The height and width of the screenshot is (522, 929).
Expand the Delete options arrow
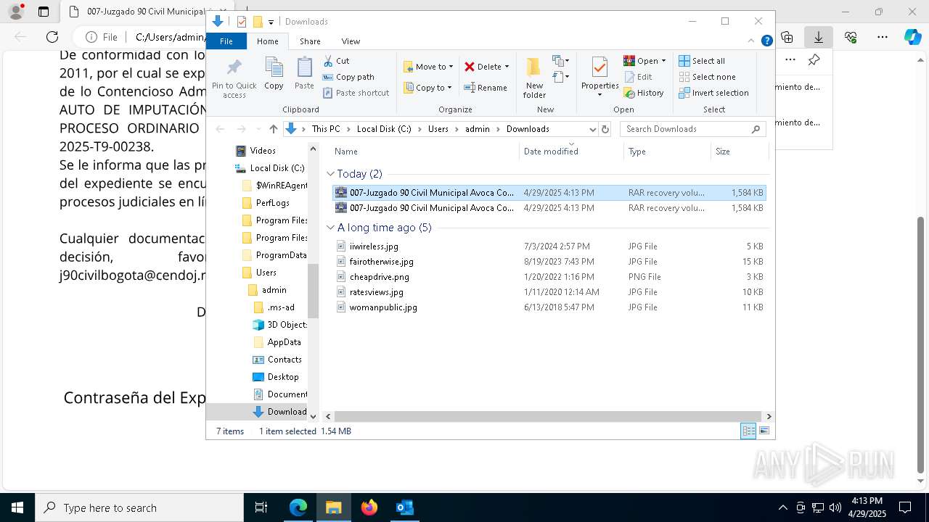[x=507, y=67]
